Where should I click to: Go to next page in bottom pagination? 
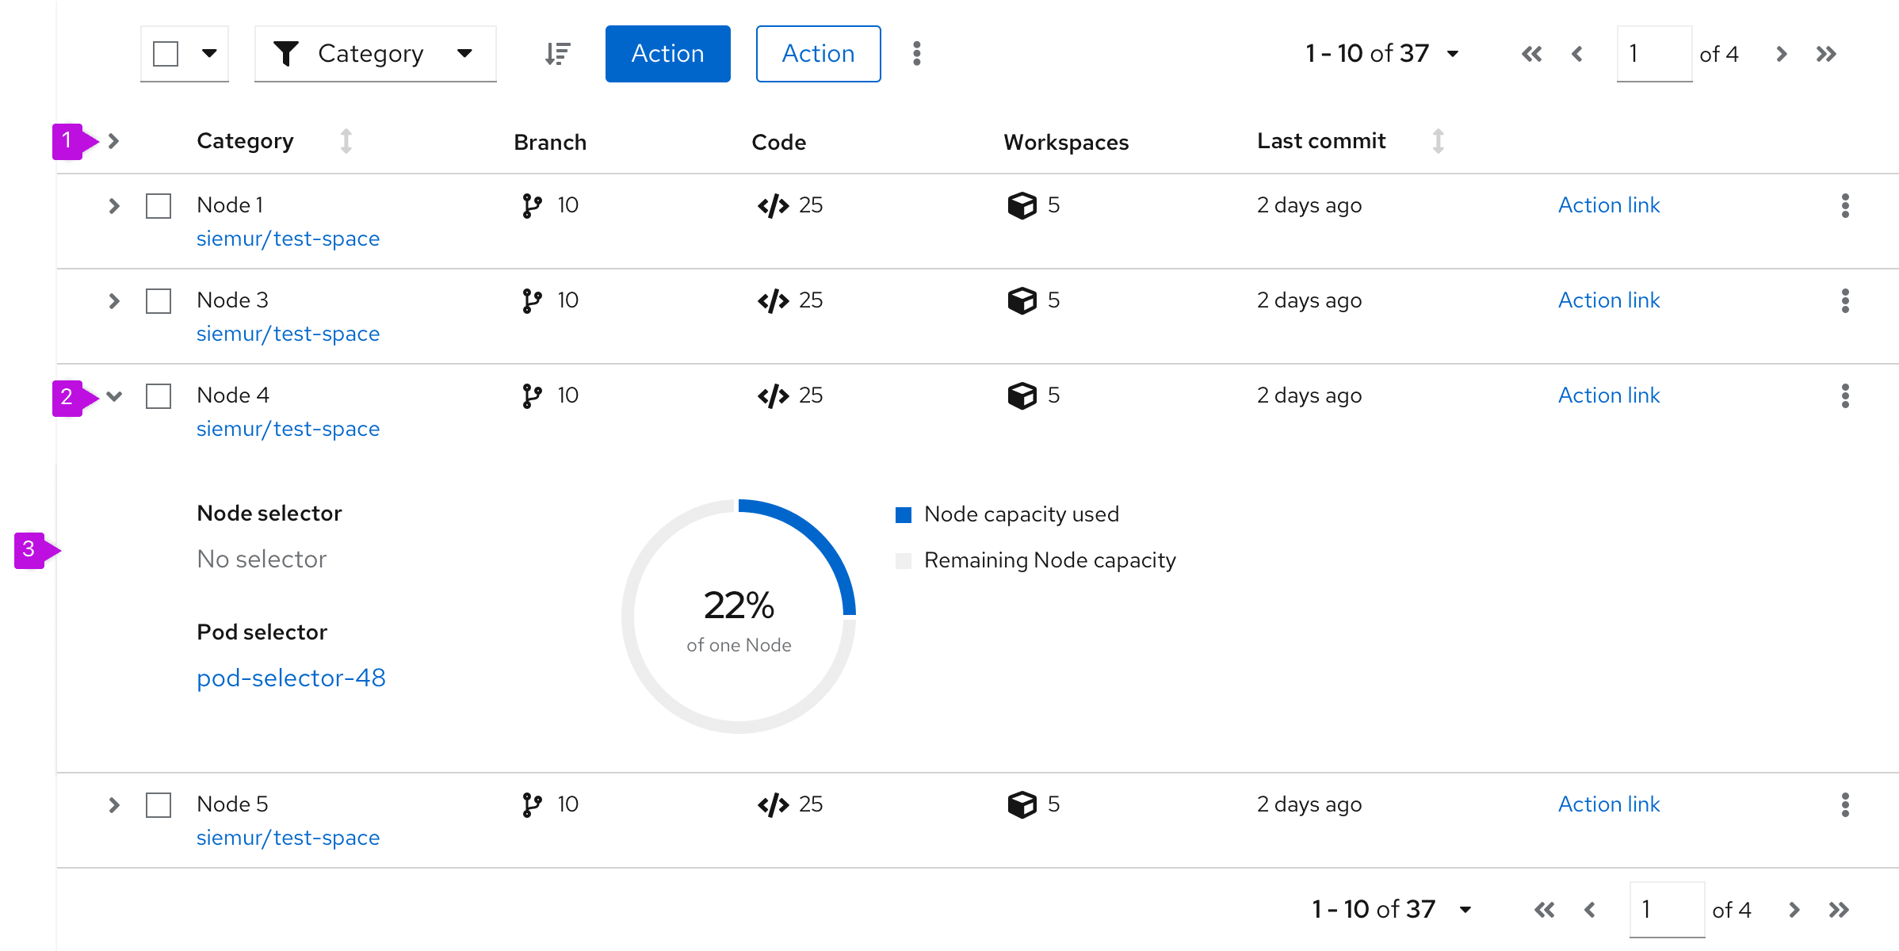coord(1794,910)
